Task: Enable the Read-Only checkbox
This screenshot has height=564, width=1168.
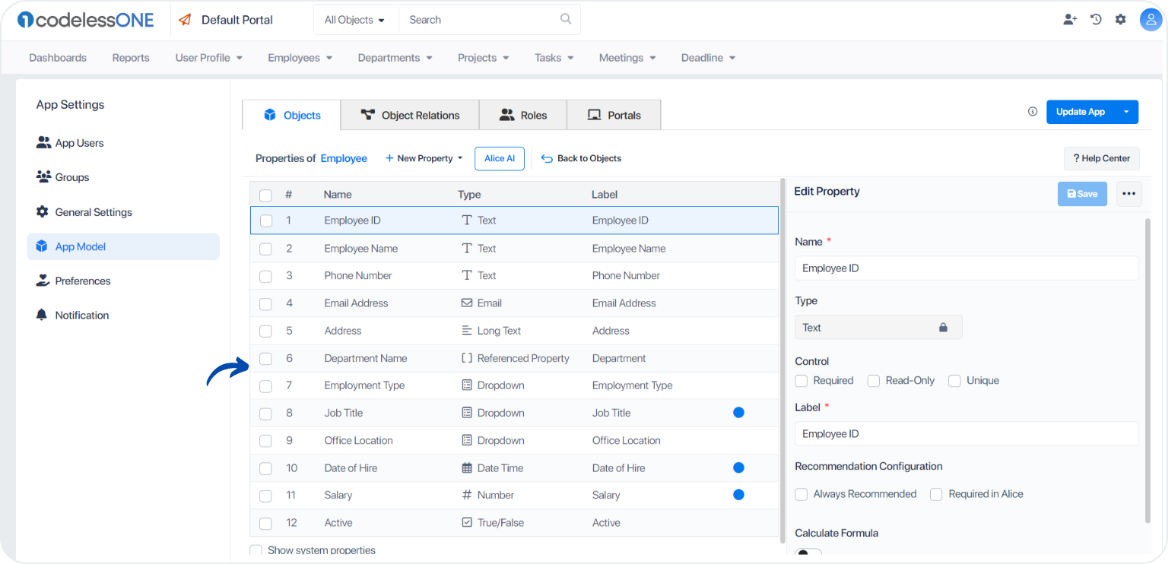Action: pos(874,380)
